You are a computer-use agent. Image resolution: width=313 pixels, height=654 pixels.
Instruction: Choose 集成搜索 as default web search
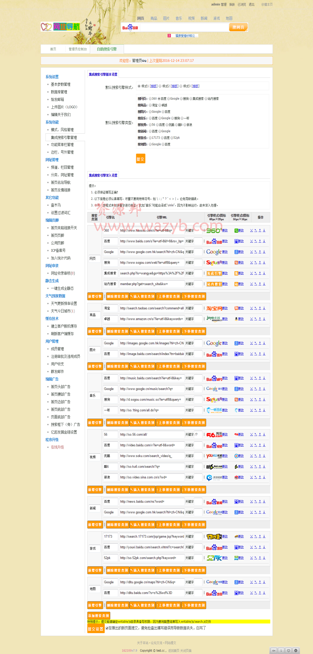click(191, 99)
